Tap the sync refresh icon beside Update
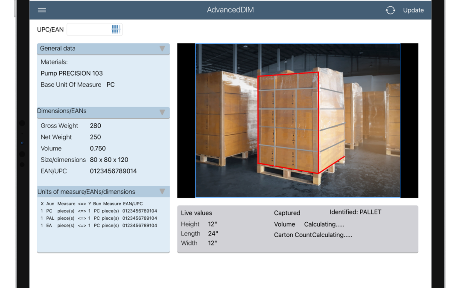Image resolution: width=461 pixels, height=288 pixels. point(390,10)
